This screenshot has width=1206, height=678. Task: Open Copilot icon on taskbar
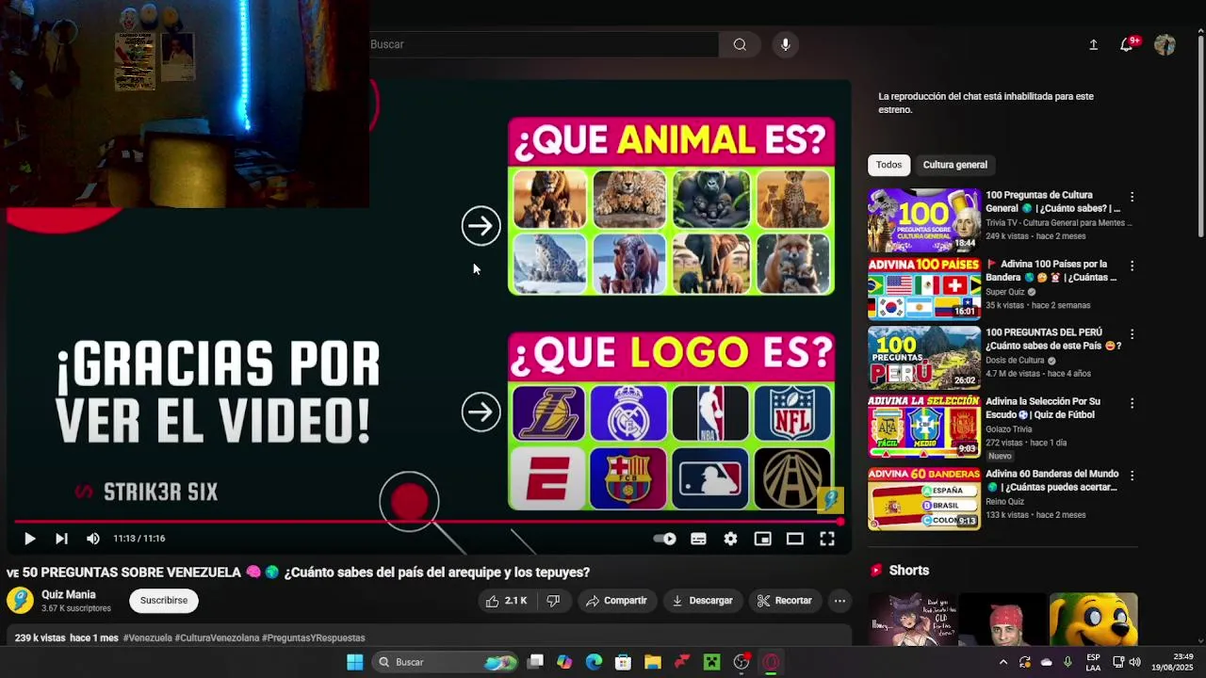tap(564, 662)
